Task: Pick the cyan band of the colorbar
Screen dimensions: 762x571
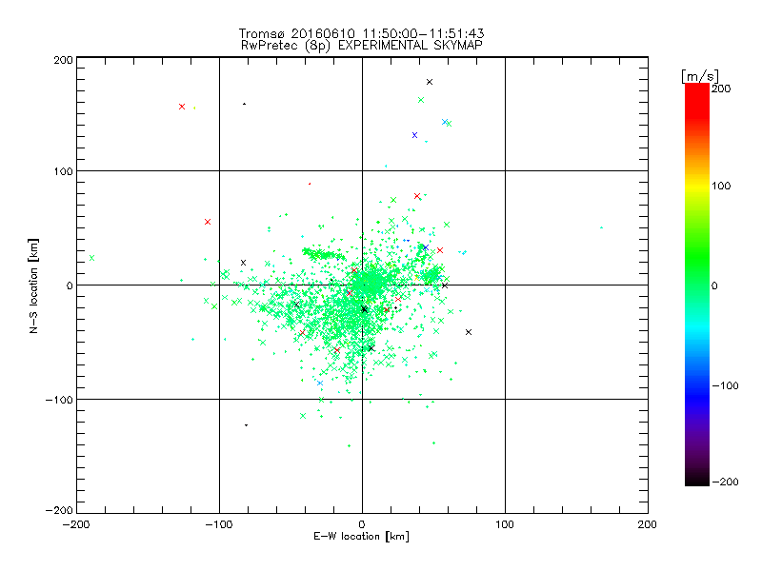Action: pyautogui.click(x=697, y=327)
